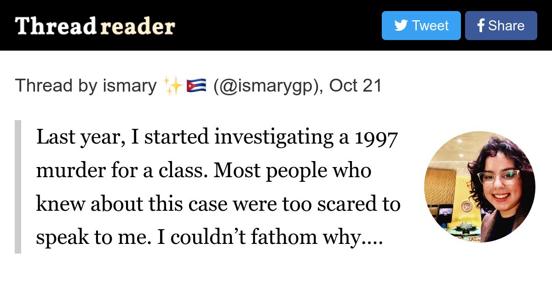Viewport: 552px width, 289px height.
Task: Click the gray quote bar beside tweet
Action: (x=18, y=186)
